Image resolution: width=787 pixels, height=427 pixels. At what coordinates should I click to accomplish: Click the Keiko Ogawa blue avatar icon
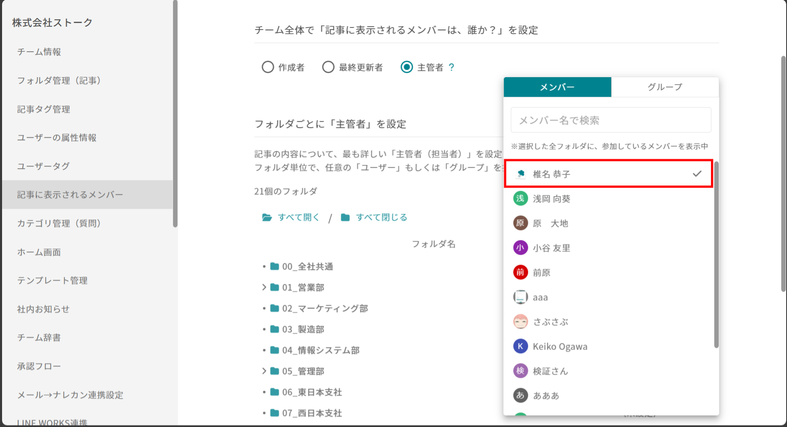click(x=520, y=346)
